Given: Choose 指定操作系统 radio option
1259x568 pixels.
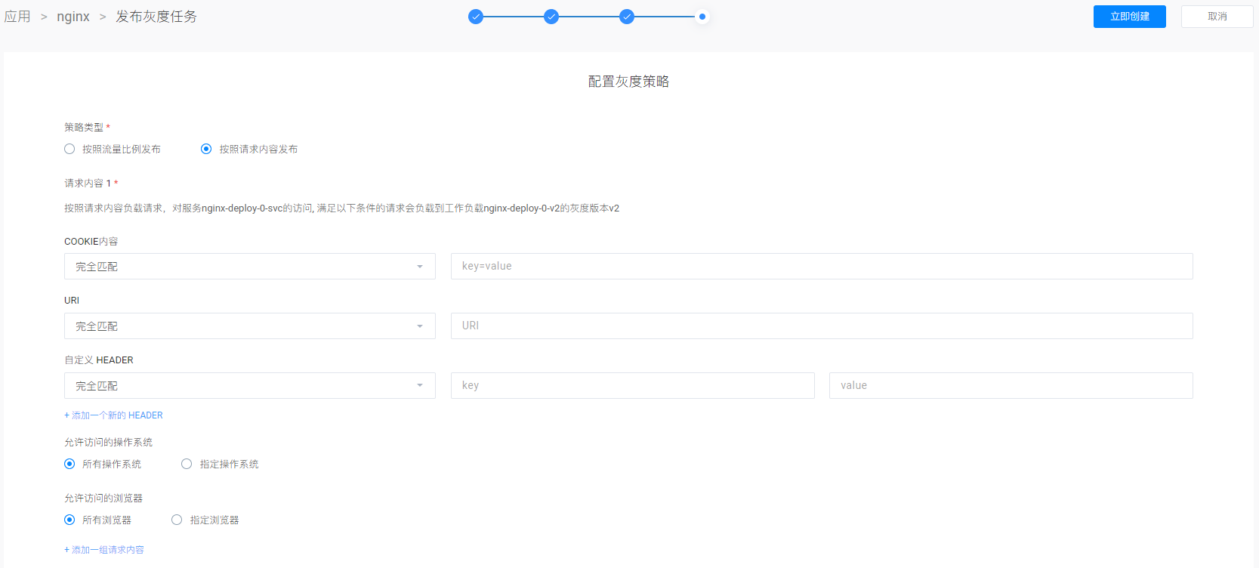Looking at the screenshot, I should point(187,465).
